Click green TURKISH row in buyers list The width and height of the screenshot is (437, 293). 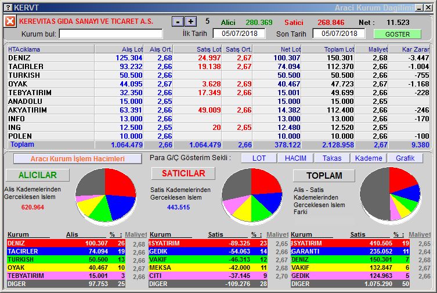[x=66, y=259]
